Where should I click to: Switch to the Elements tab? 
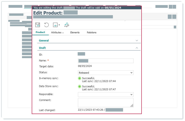[x=75, y=33]
